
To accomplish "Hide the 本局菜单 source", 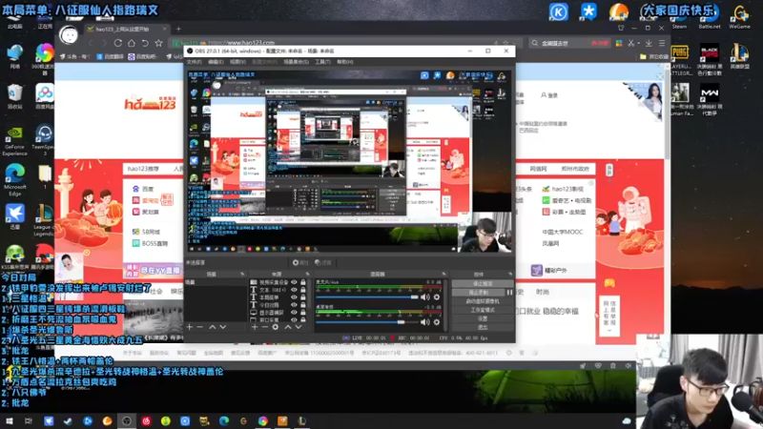I will [294, 297].
